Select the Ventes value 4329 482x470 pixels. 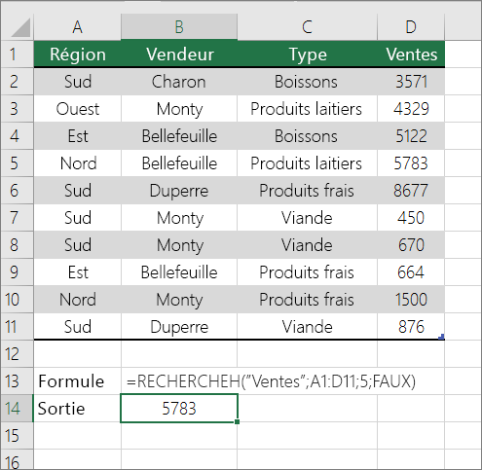[x=411, y=109]
